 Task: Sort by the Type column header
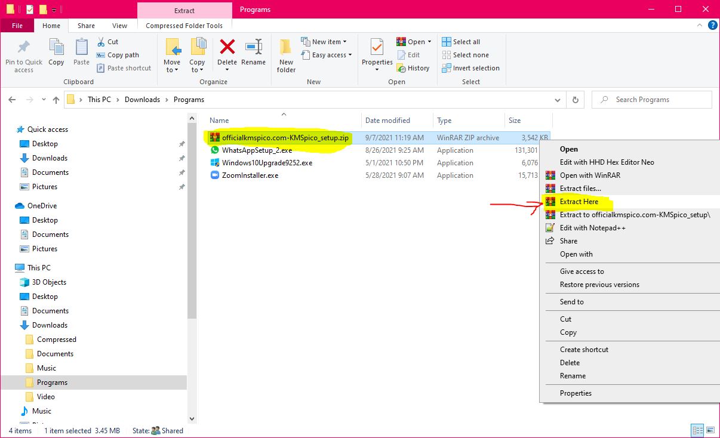pyautogui.click(x=444, y=120)
